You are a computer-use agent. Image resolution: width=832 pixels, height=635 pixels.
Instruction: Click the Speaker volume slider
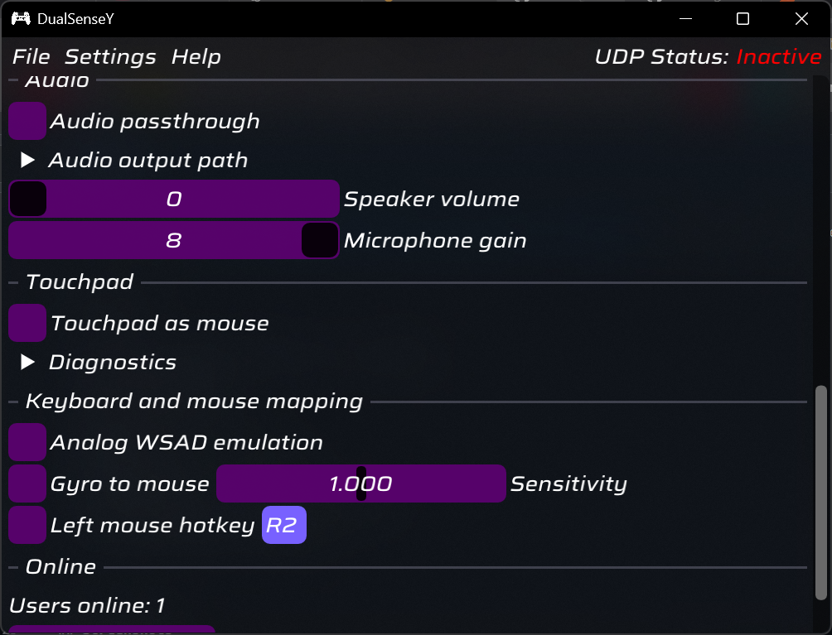pyautogui.click(x=174, y=199)
